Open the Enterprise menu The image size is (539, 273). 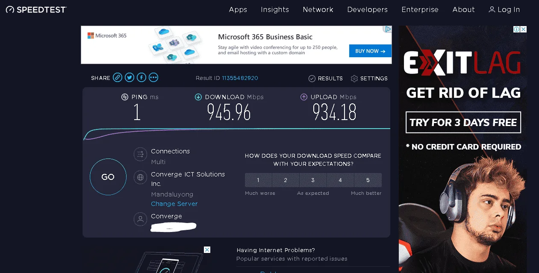click(x=420, y=9)
